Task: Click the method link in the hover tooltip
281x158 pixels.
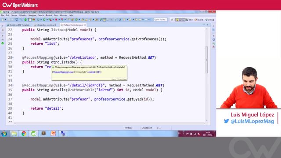Action: tap(92, 72)
